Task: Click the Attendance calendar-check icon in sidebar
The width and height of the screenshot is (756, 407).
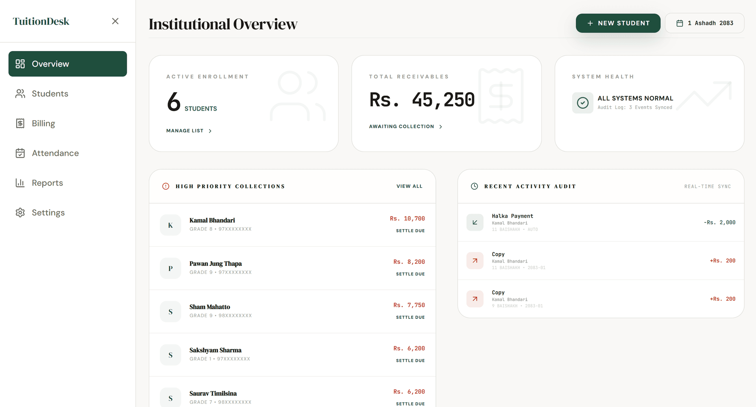Action: pyautogui.click(x=20, y=153)
